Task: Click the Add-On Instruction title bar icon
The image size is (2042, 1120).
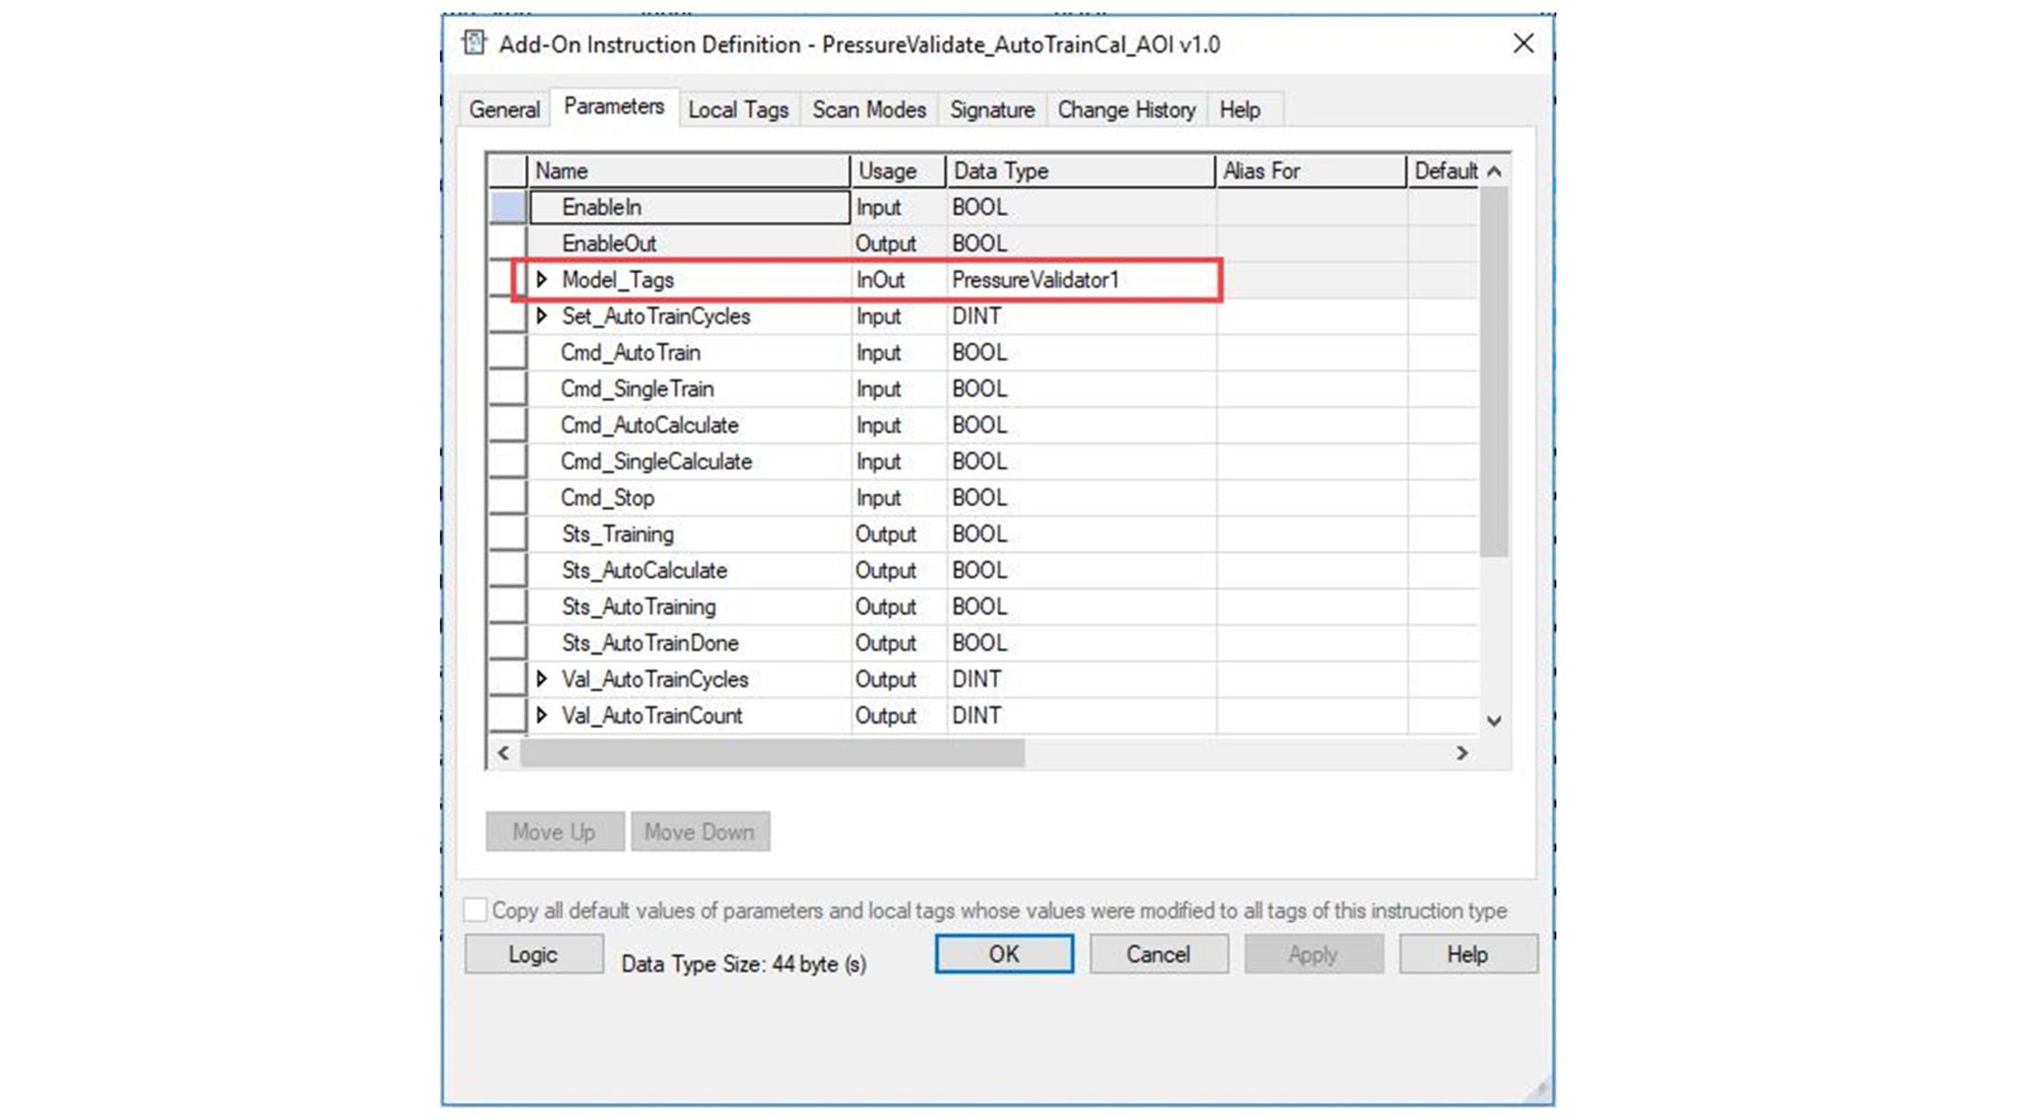Action: coord(474,43)
